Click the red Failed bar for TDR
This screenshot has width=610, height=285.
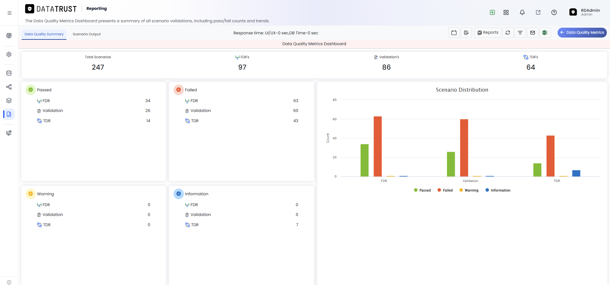(x=550, y=156)
